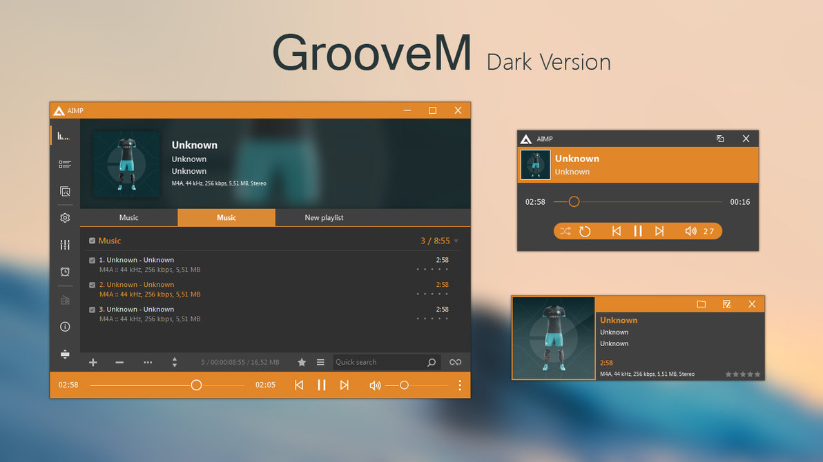Toggle the Music group checkbox
Screen dimensions: 823x462
coord(92,241)
